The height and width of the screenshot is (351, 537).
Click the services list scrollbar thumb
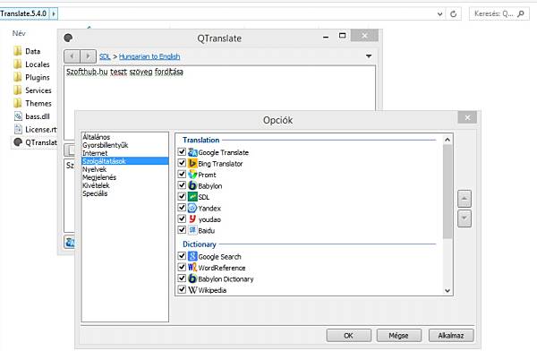[447, 192]
